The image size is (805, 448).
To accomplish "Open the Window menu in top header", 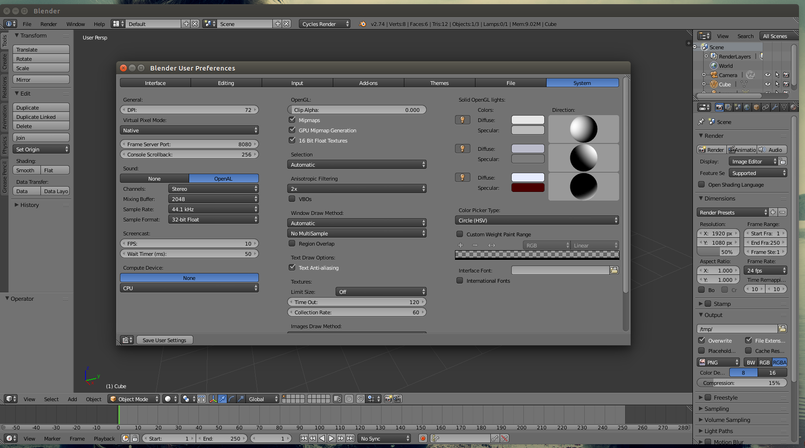I will tap(75, 24).
